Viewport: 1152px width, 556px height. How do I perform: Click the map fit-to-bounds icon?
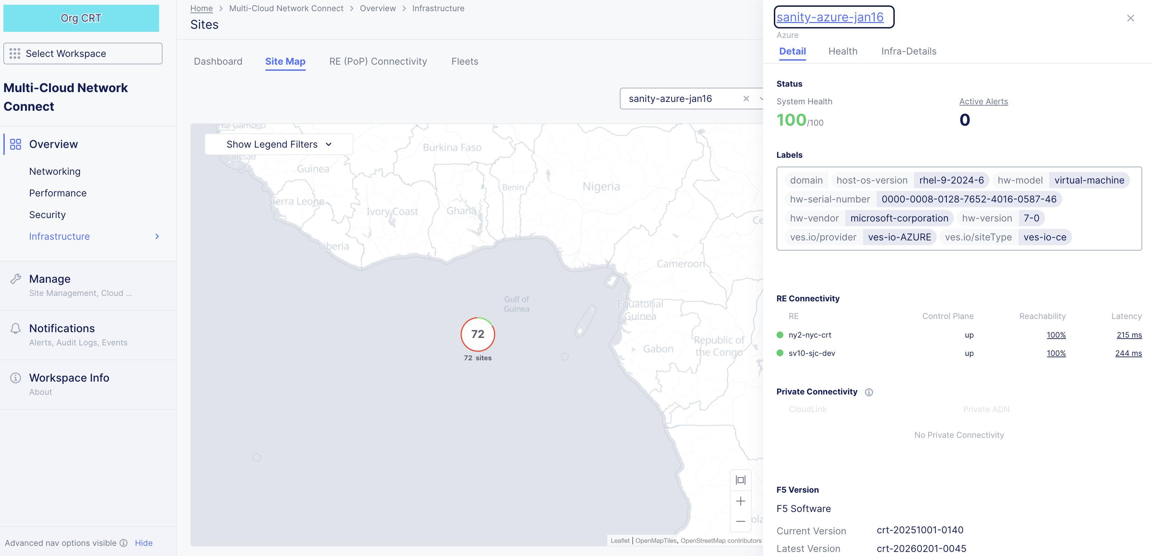click(741, 480)
